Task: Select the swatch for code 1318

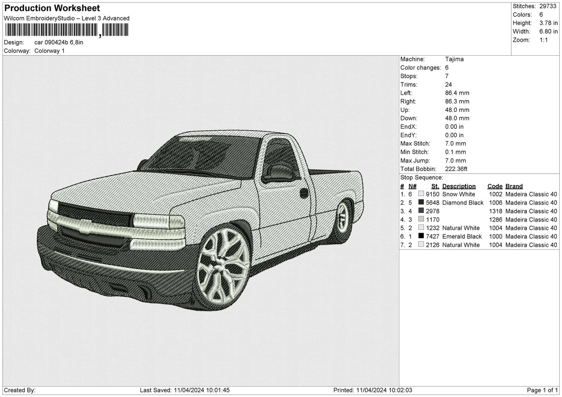Action: pos(421,211)
